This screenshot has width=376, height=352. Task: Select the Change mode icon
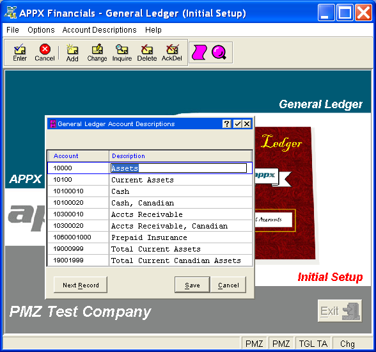tap(97, 52)
